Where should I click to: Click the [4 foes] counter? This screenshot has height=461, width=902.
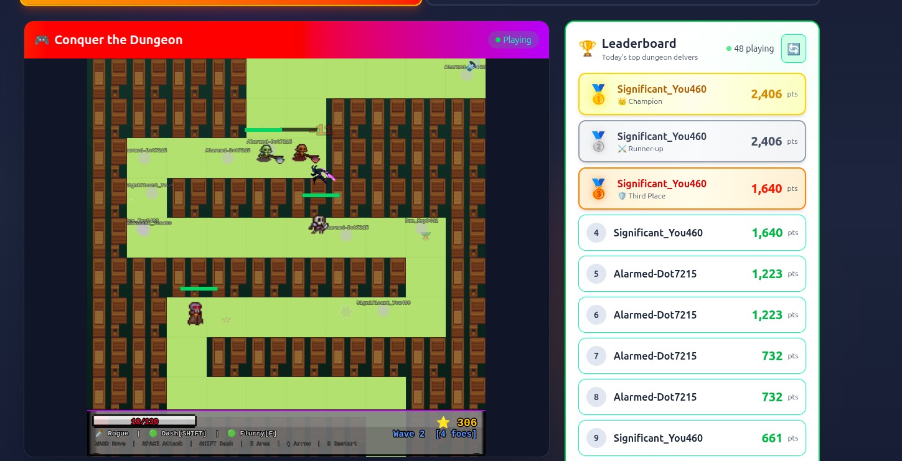456,434
